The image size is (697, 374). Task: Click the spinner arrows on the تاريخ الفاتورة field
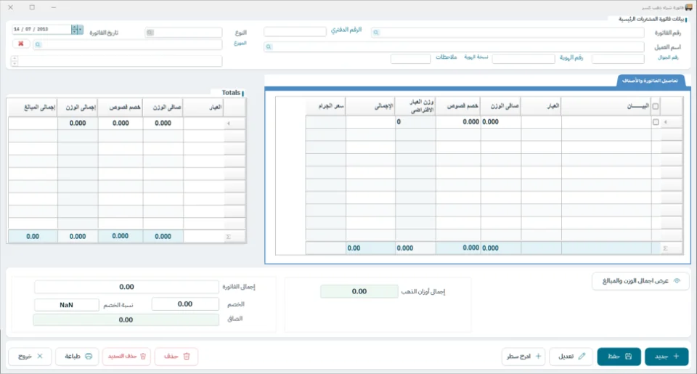pyautogui.click(x=75, y=29)
